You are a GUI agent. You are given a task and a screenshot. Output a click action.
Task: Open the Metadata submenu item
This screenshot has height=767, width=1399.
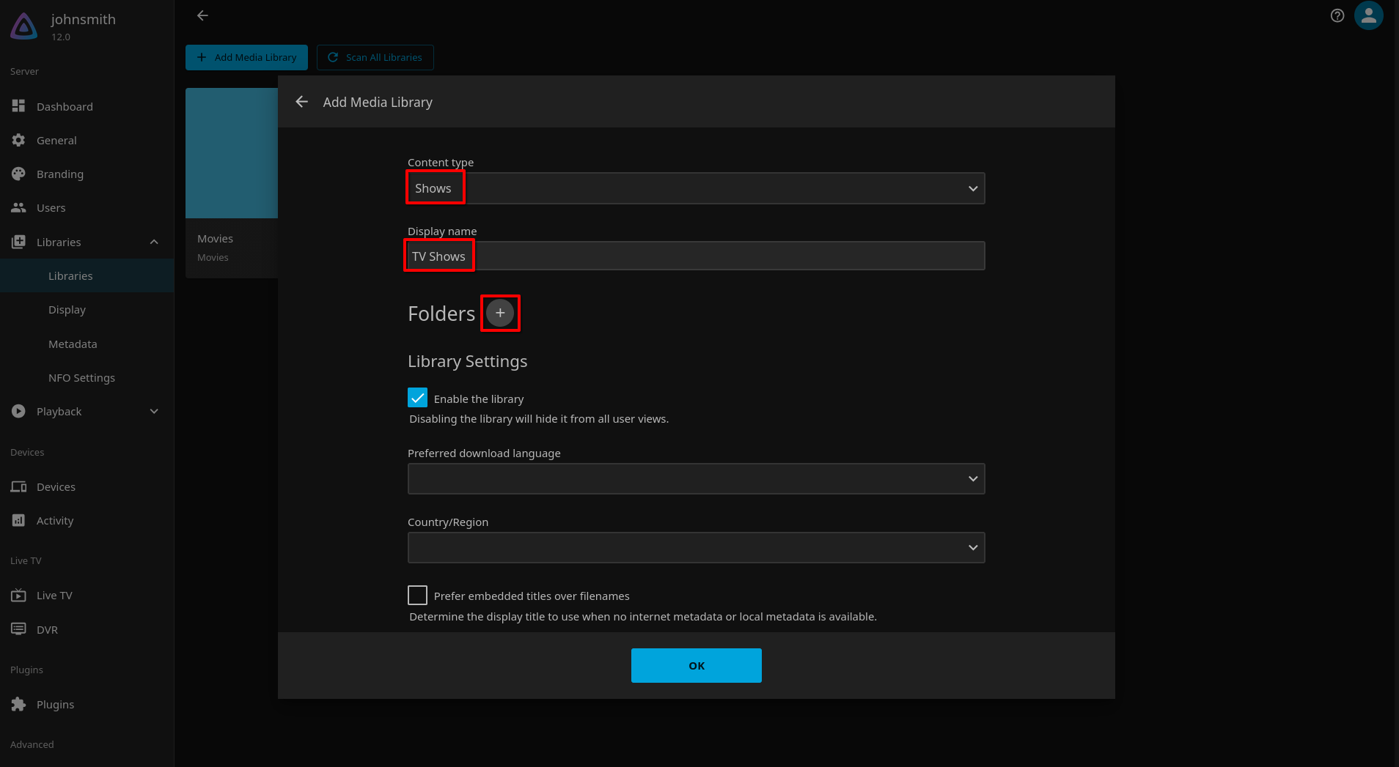click(x=87, y=344)
